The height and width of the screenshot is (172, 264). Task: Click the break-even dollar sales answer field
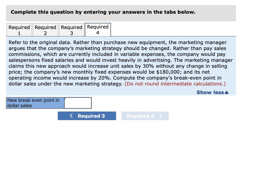pos(78,103)
